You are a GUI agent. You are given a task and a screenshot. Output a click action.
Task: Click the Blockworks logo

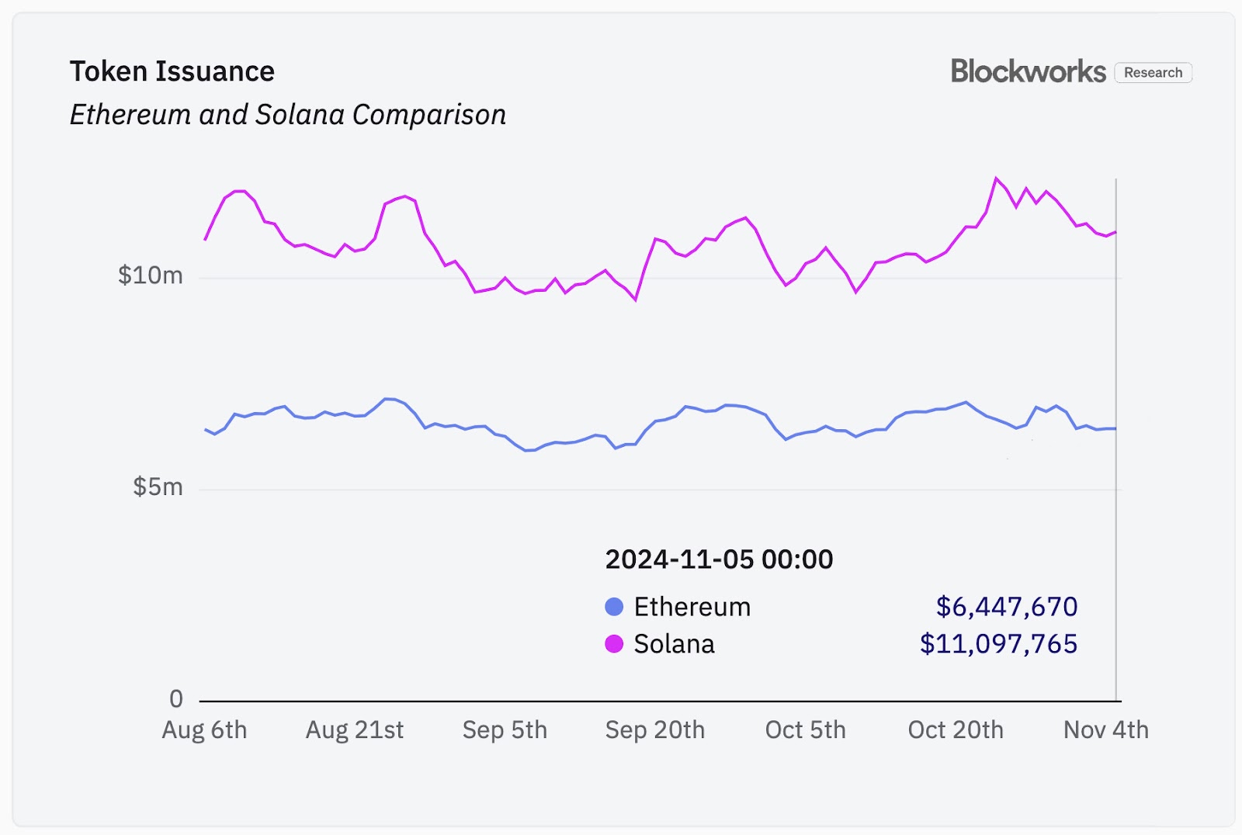tap(1028, 71)
